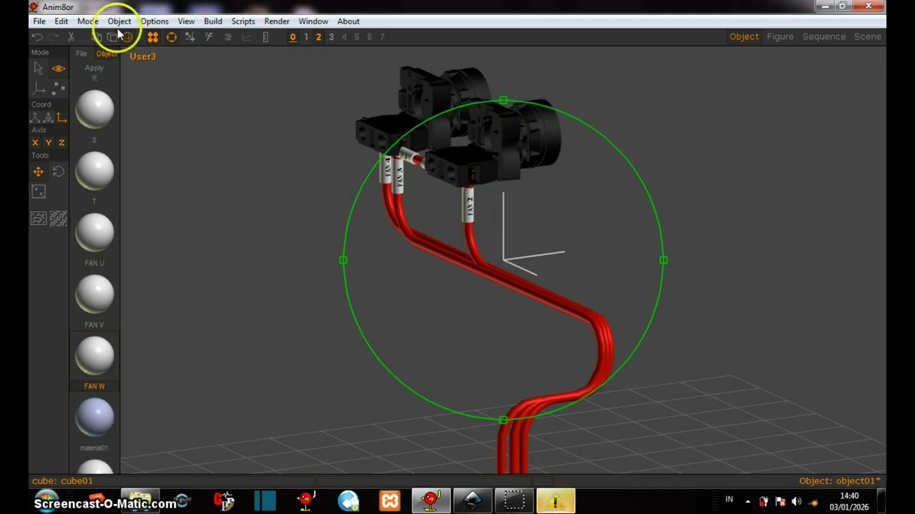Open the Window menu
Viewport: 915px width, 514px height.
(x=313, y=21)
